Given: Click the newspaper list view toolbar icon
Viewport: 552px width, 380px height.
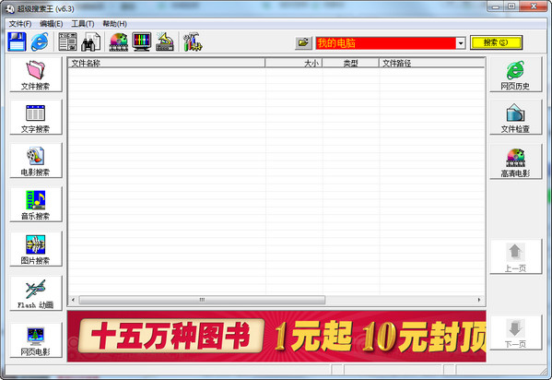Looking at the screenshot, I should tap(67, 42).
